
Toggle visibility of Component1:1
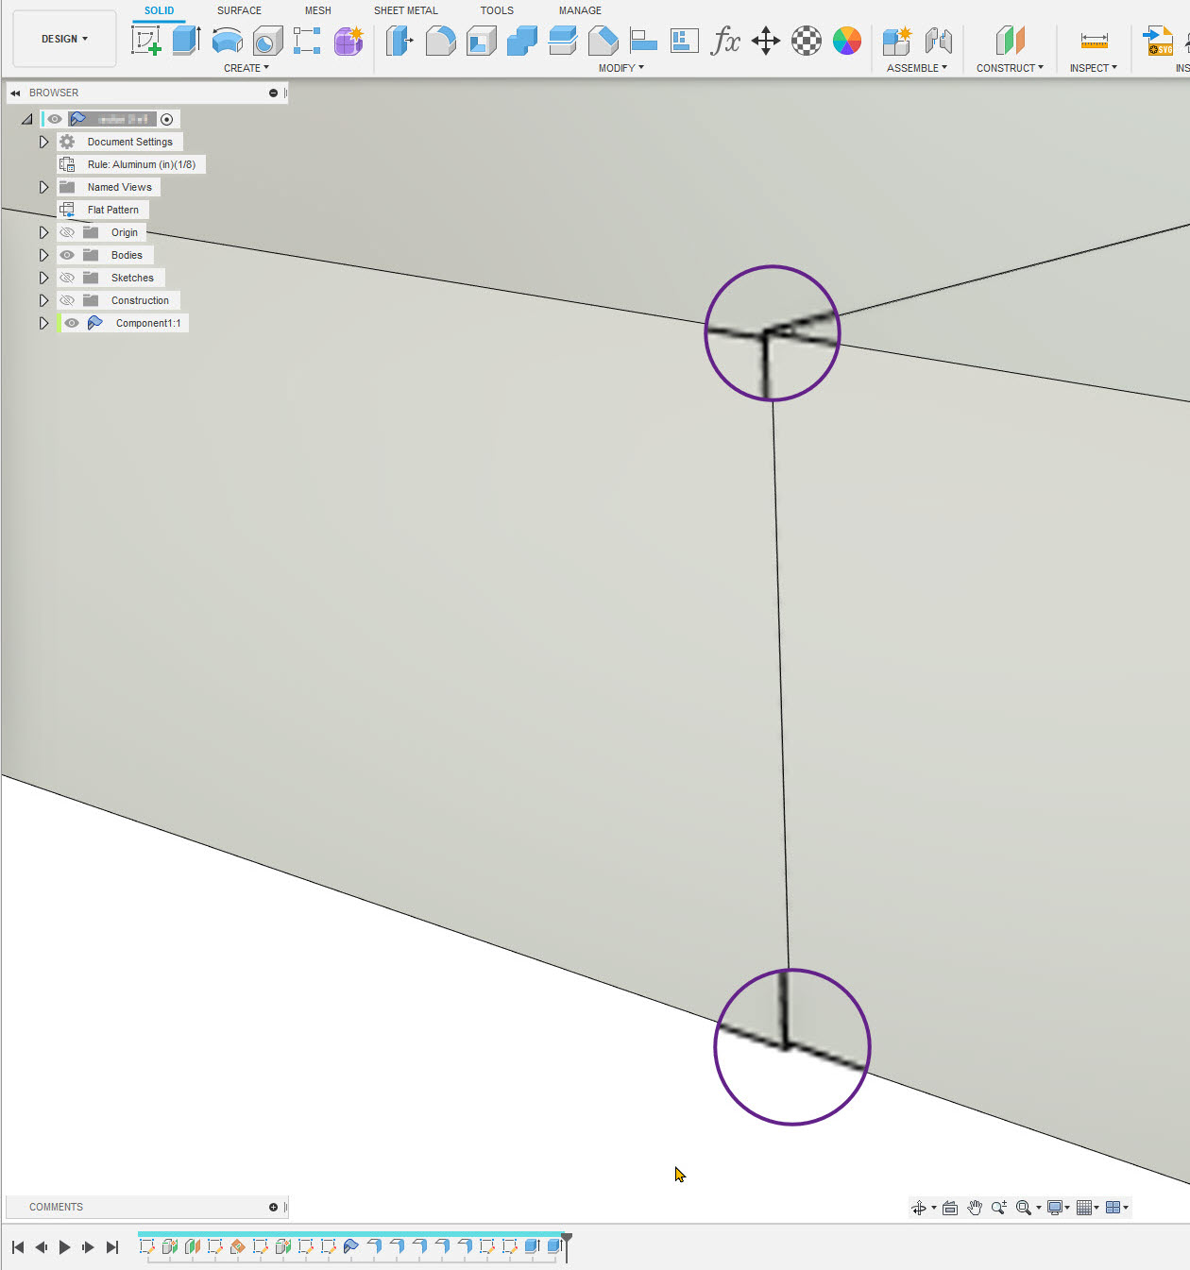point(71,322)
